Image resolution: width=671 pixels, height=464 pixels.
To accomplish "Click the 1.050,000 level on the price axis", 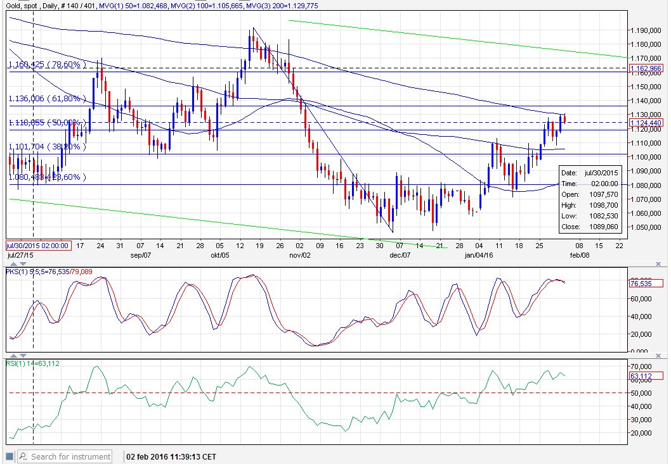I will 646,227.
